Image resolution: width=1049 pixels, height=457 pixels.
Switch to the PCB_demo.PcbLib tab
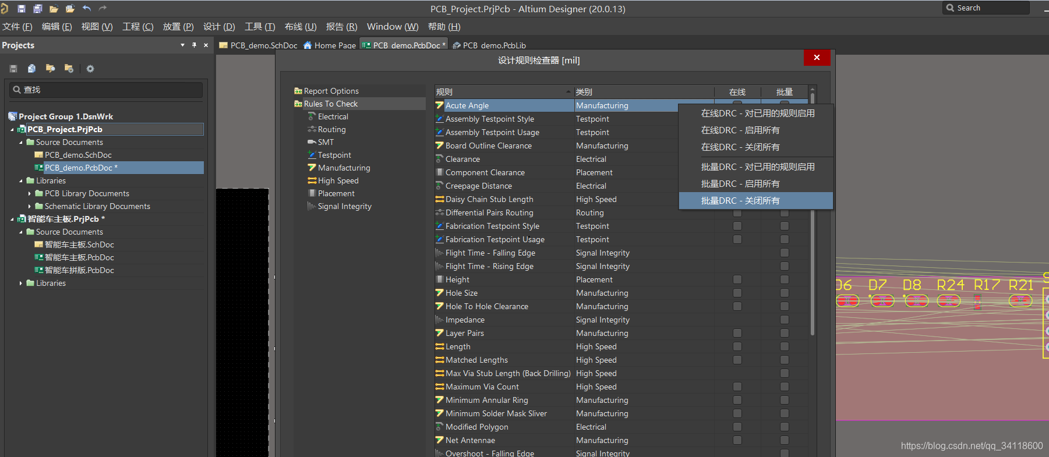pyautogui.click(x=489, y=45)
